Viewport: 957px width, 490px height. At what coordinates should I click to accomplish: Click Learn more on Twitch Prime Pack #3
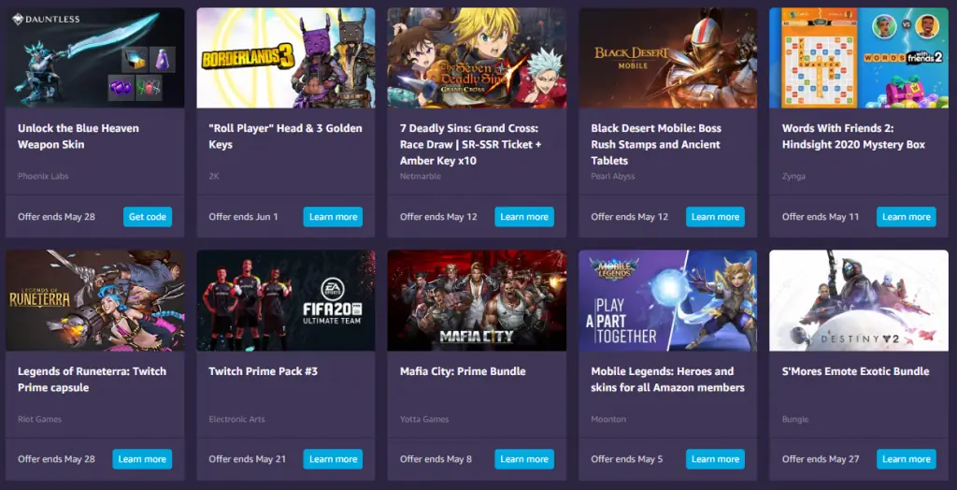coord(333,459)
